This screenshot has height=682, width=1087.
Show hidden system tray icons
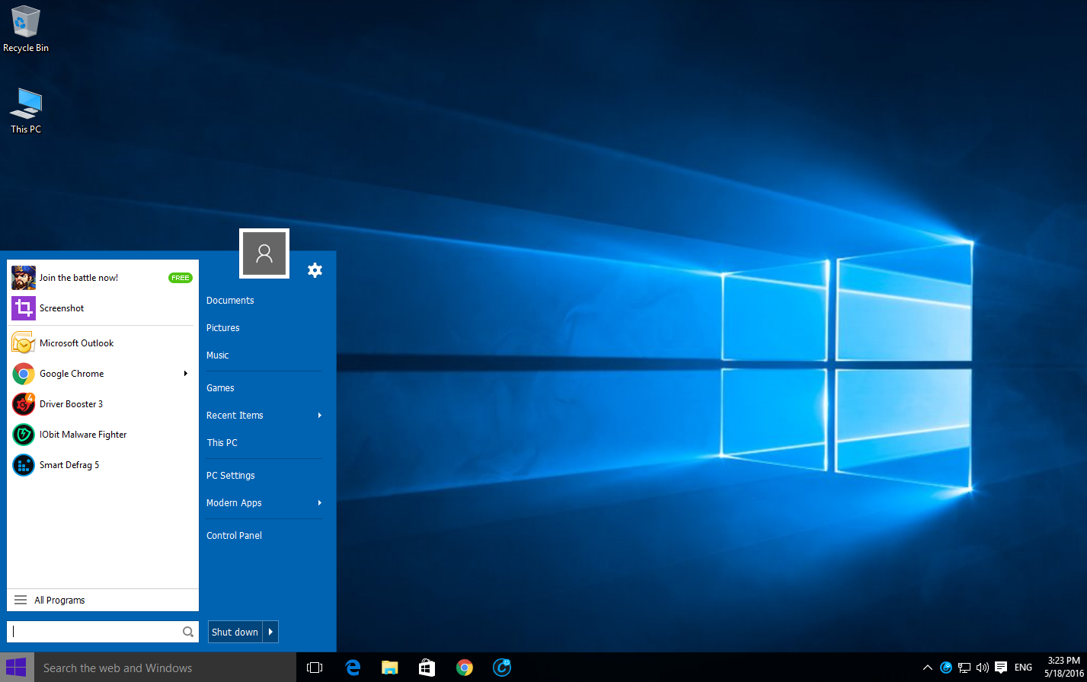(x=927, y=668)
